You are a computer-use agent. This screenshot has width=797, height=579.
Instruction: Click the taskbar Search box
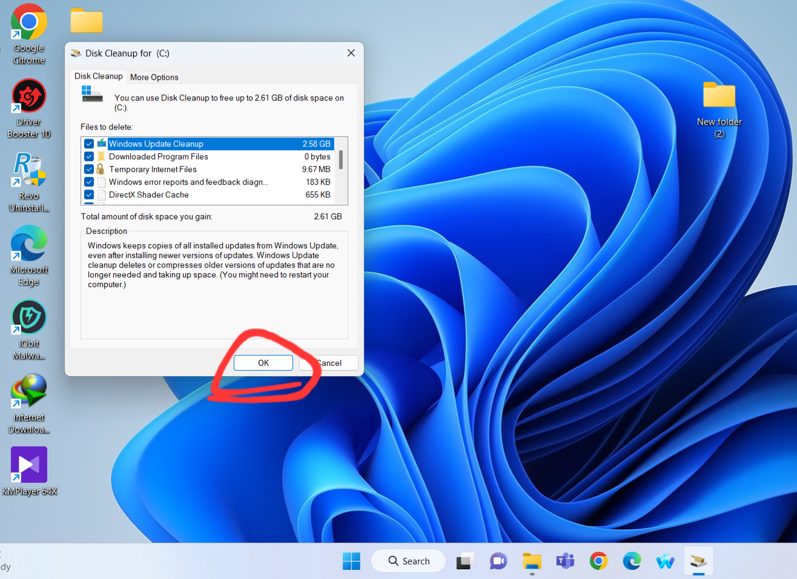(x=409, y=561)
